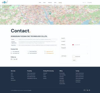Click the company logo in header

pyautogui.click(x=4, y=2)
